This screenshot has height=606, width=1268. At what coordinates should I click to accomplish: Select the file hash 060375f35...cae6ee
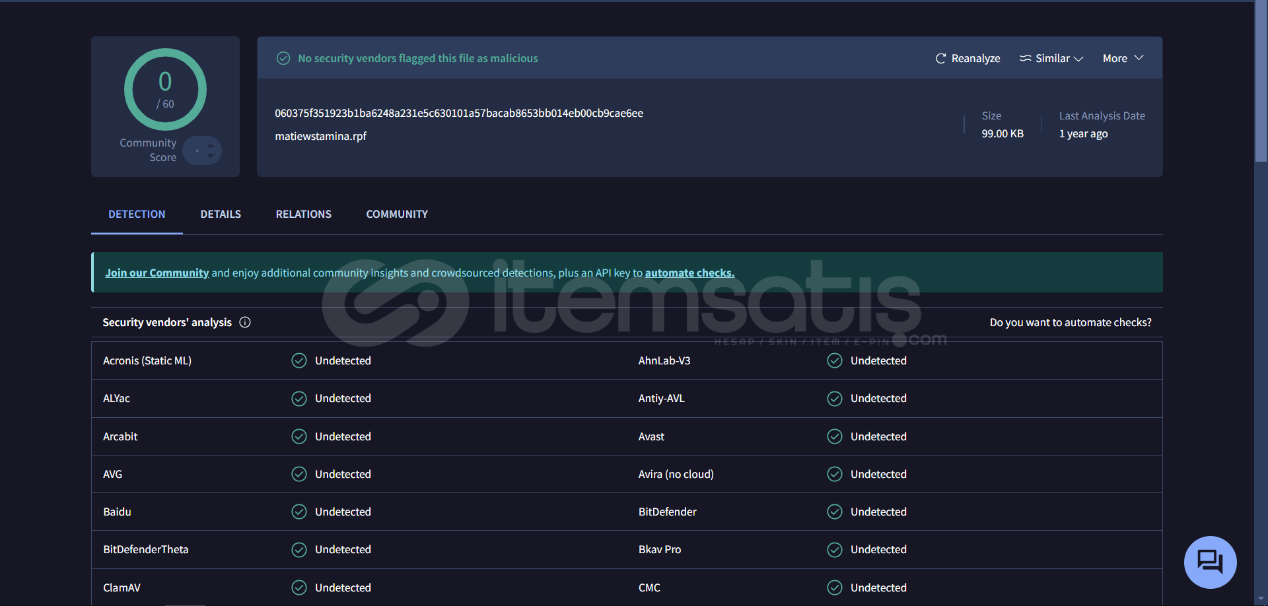point(459,113)
